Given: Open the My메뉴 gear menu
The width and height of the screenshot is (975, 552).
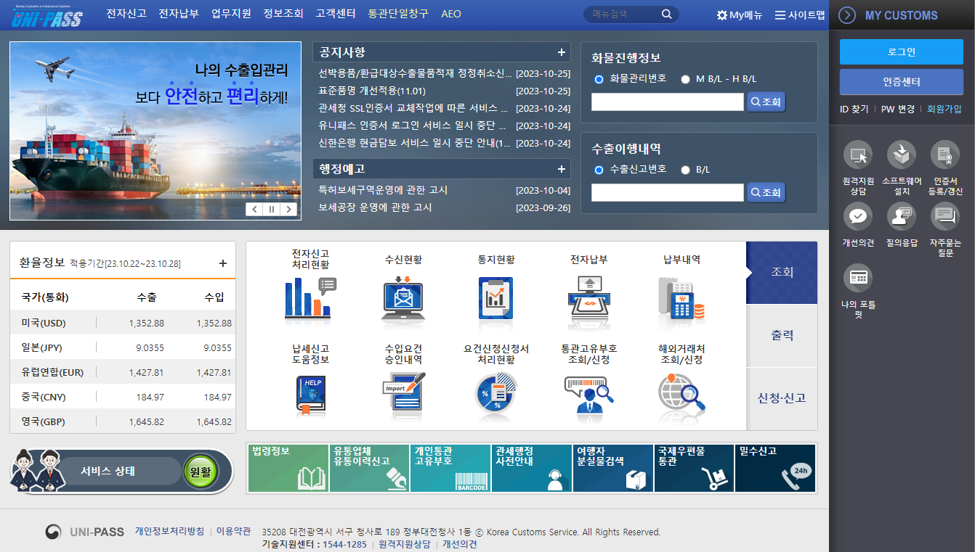Looking at the screenshot, I should click(740, 15).
